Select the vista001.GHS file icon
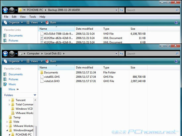182x136 pixels. coord(42,77)
